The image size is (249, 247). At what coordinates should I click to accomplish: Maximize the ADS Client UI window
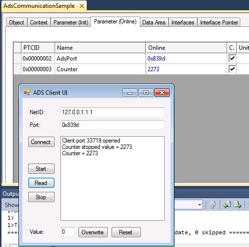pyautogui.click(x=146, y=93)
